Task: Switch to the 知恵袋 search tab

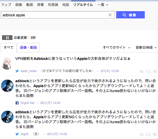Action: pyautogui.click(x=53, y=5)
